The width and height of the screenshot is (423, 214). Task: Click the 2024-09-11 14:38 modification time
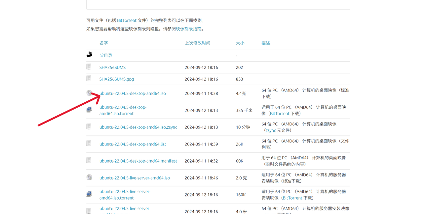click(x=201, y=93)
